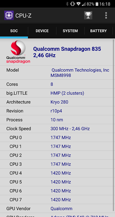Select the CPU 0 frequency row

point(57,138)
